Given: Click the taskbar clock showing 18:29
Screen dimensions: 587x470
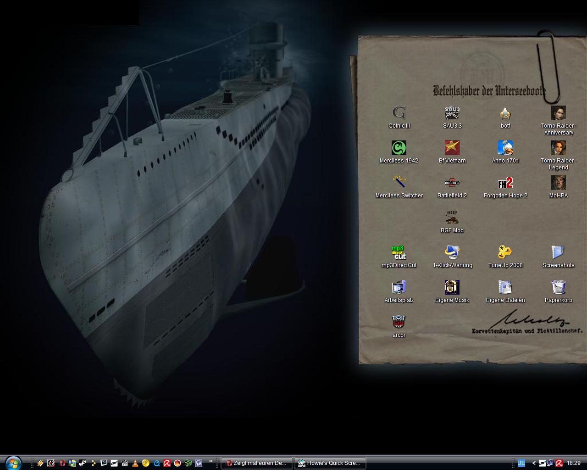Looking at the screenshot, I should tap(574, 463).
